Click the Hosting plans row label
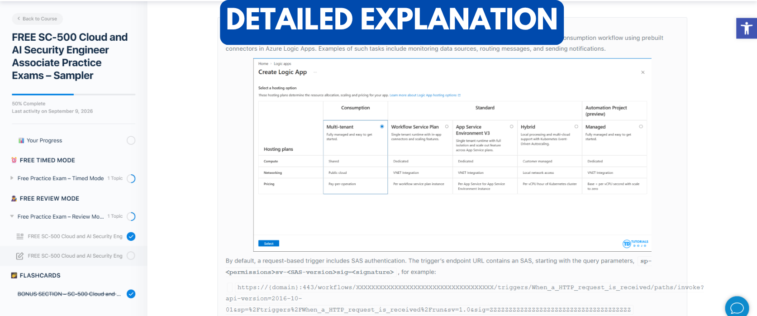This screenshot has width=757, height=316. click(x=278, y=149)
